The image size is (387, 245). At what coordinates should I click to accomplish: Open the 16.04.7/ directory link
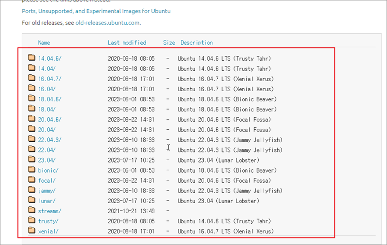50,79
